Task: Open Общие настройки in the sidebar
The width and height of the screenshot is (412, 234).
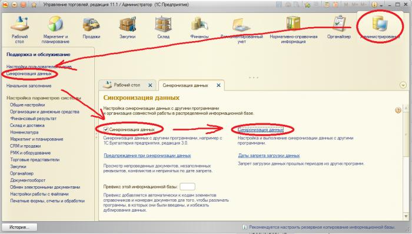Action: pos(27,105)
